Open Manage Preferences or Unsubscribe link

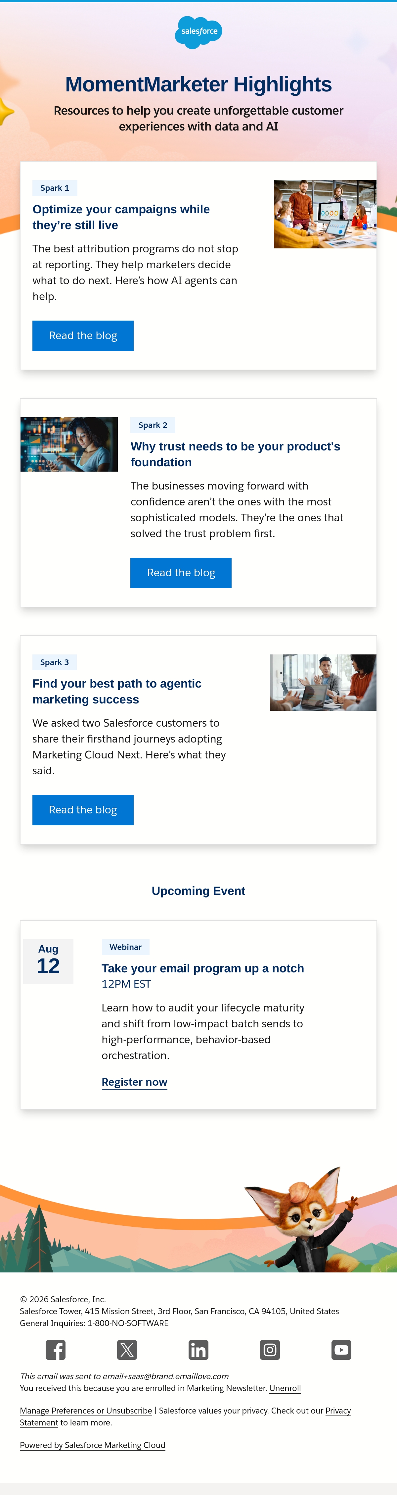(86, 1411)
